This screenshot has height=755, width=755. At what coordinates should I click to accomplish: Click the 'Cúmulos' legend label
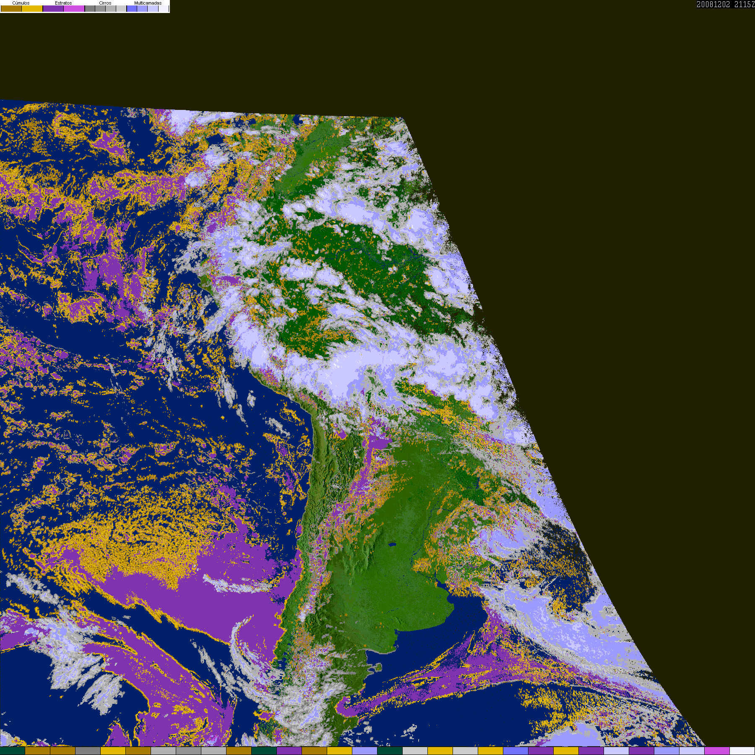click(21, 3)
